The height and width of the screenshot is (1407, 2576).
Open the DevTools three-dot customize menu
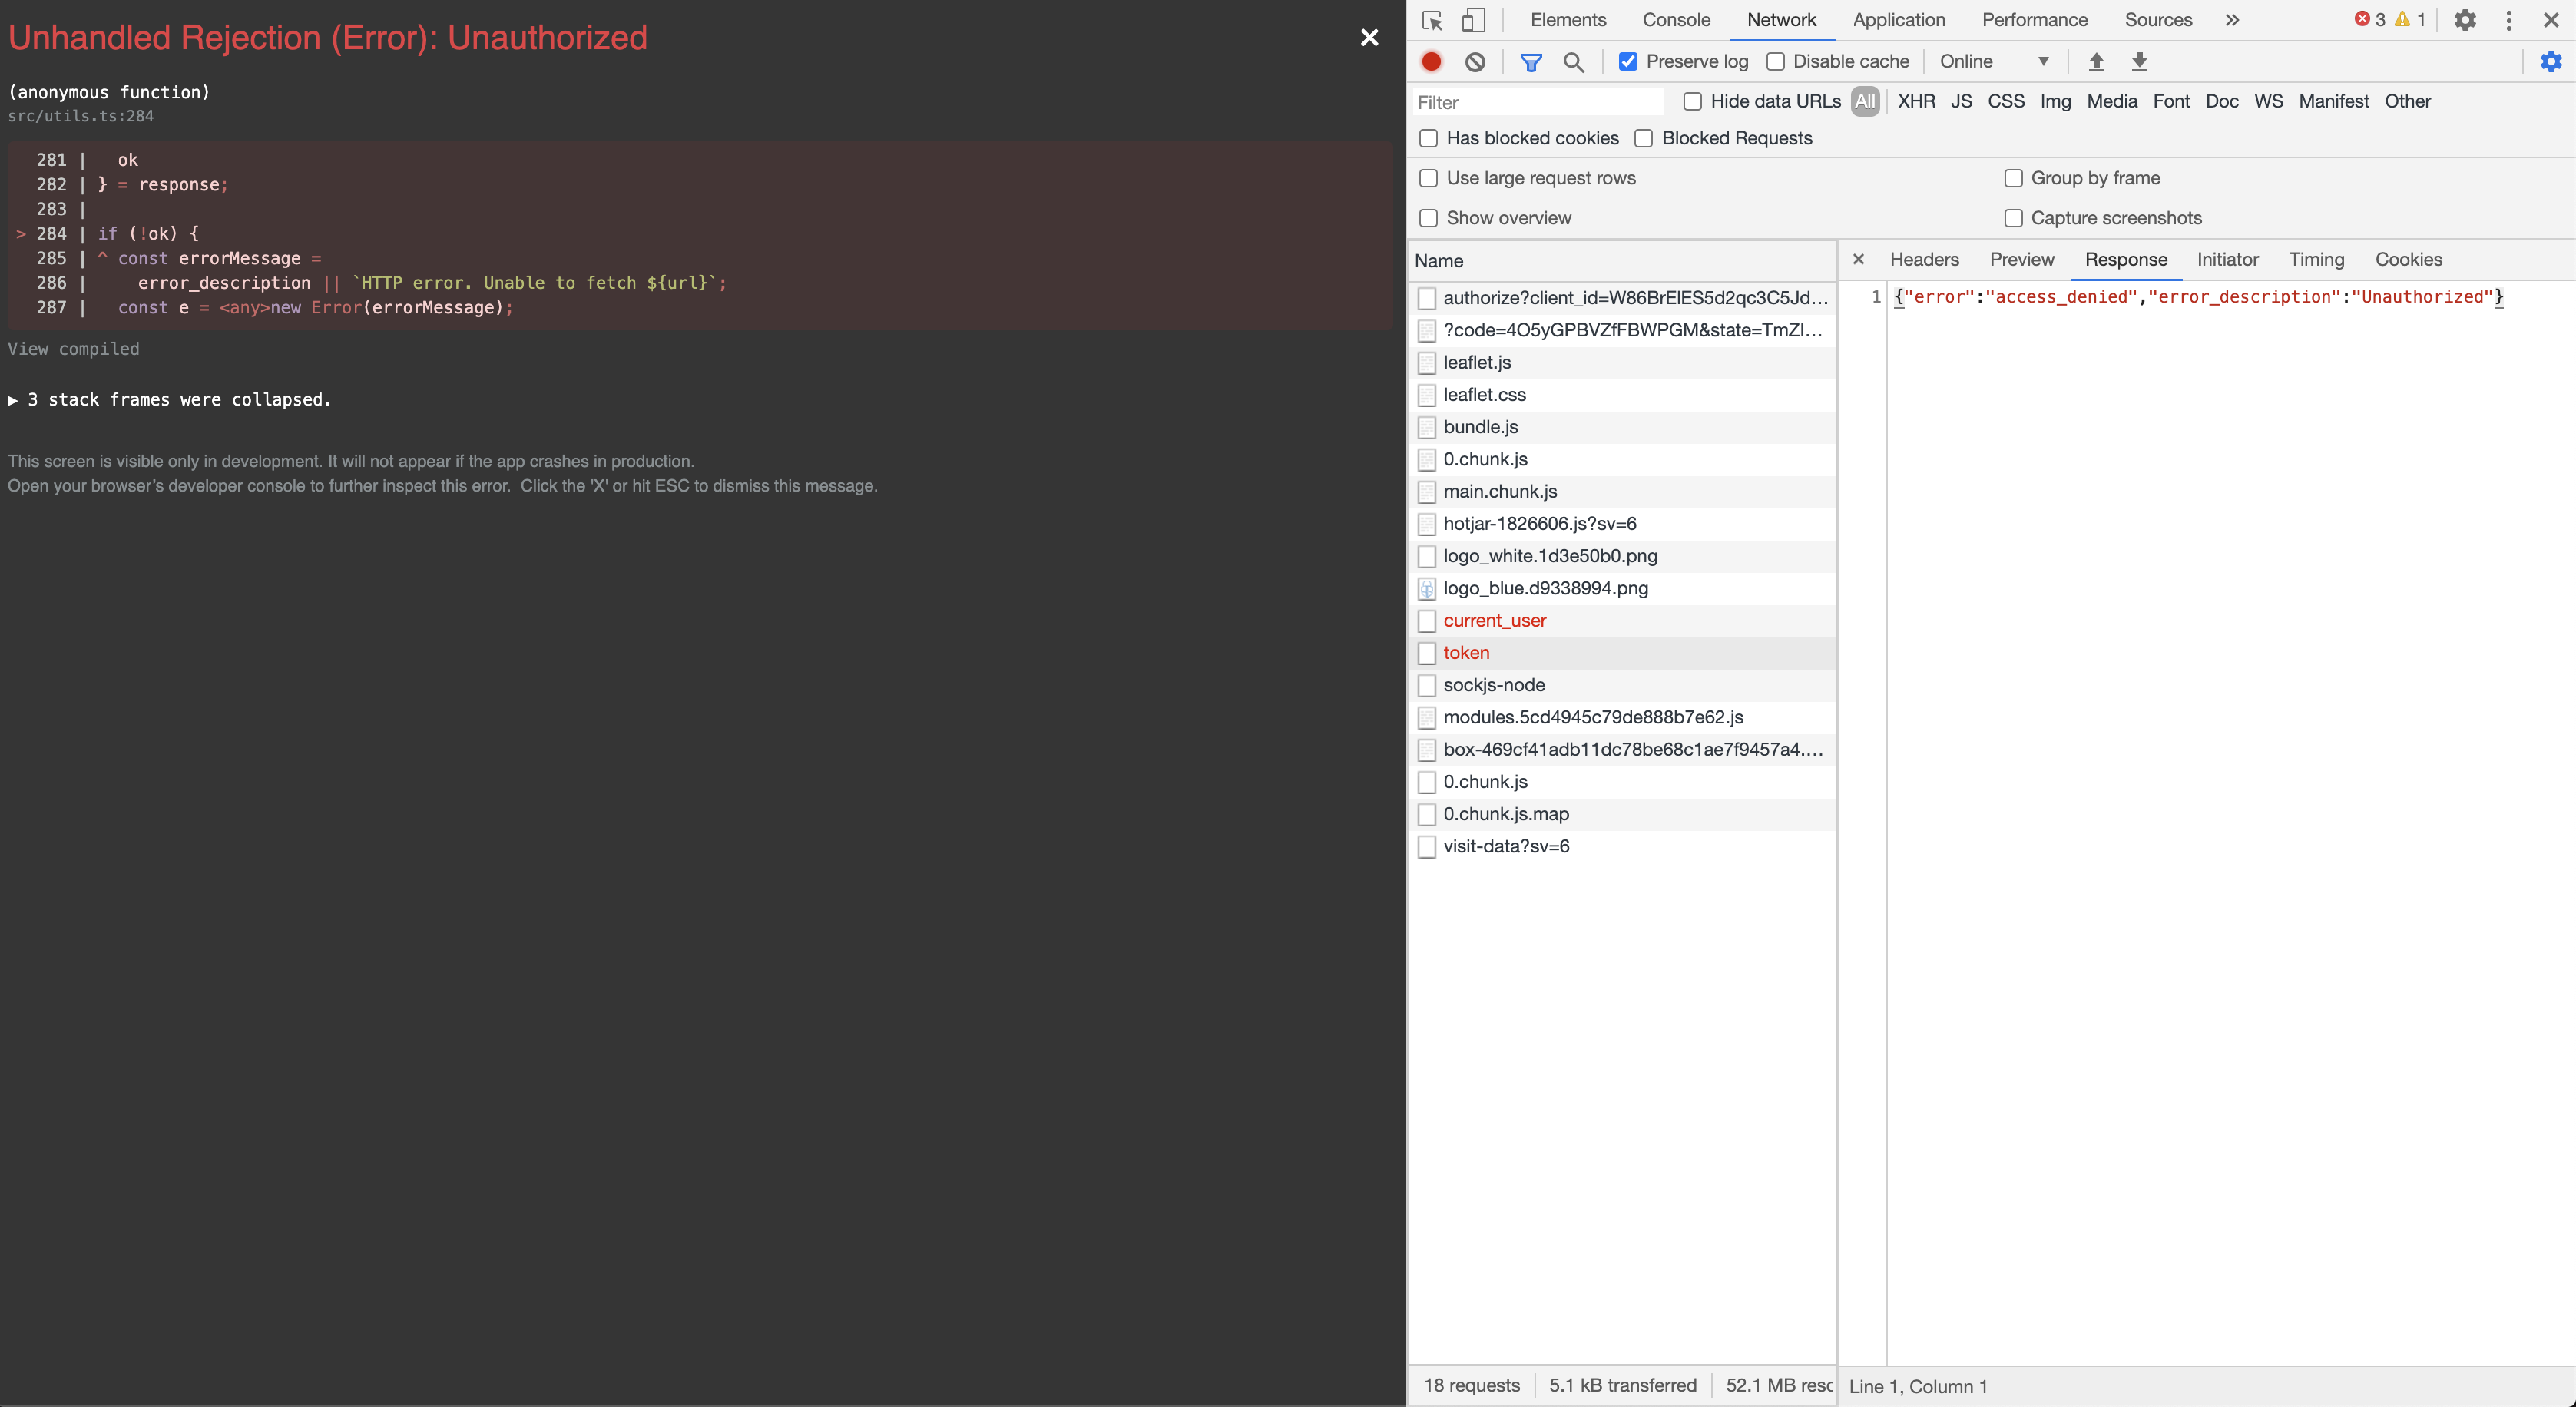tap(2509, 20)
